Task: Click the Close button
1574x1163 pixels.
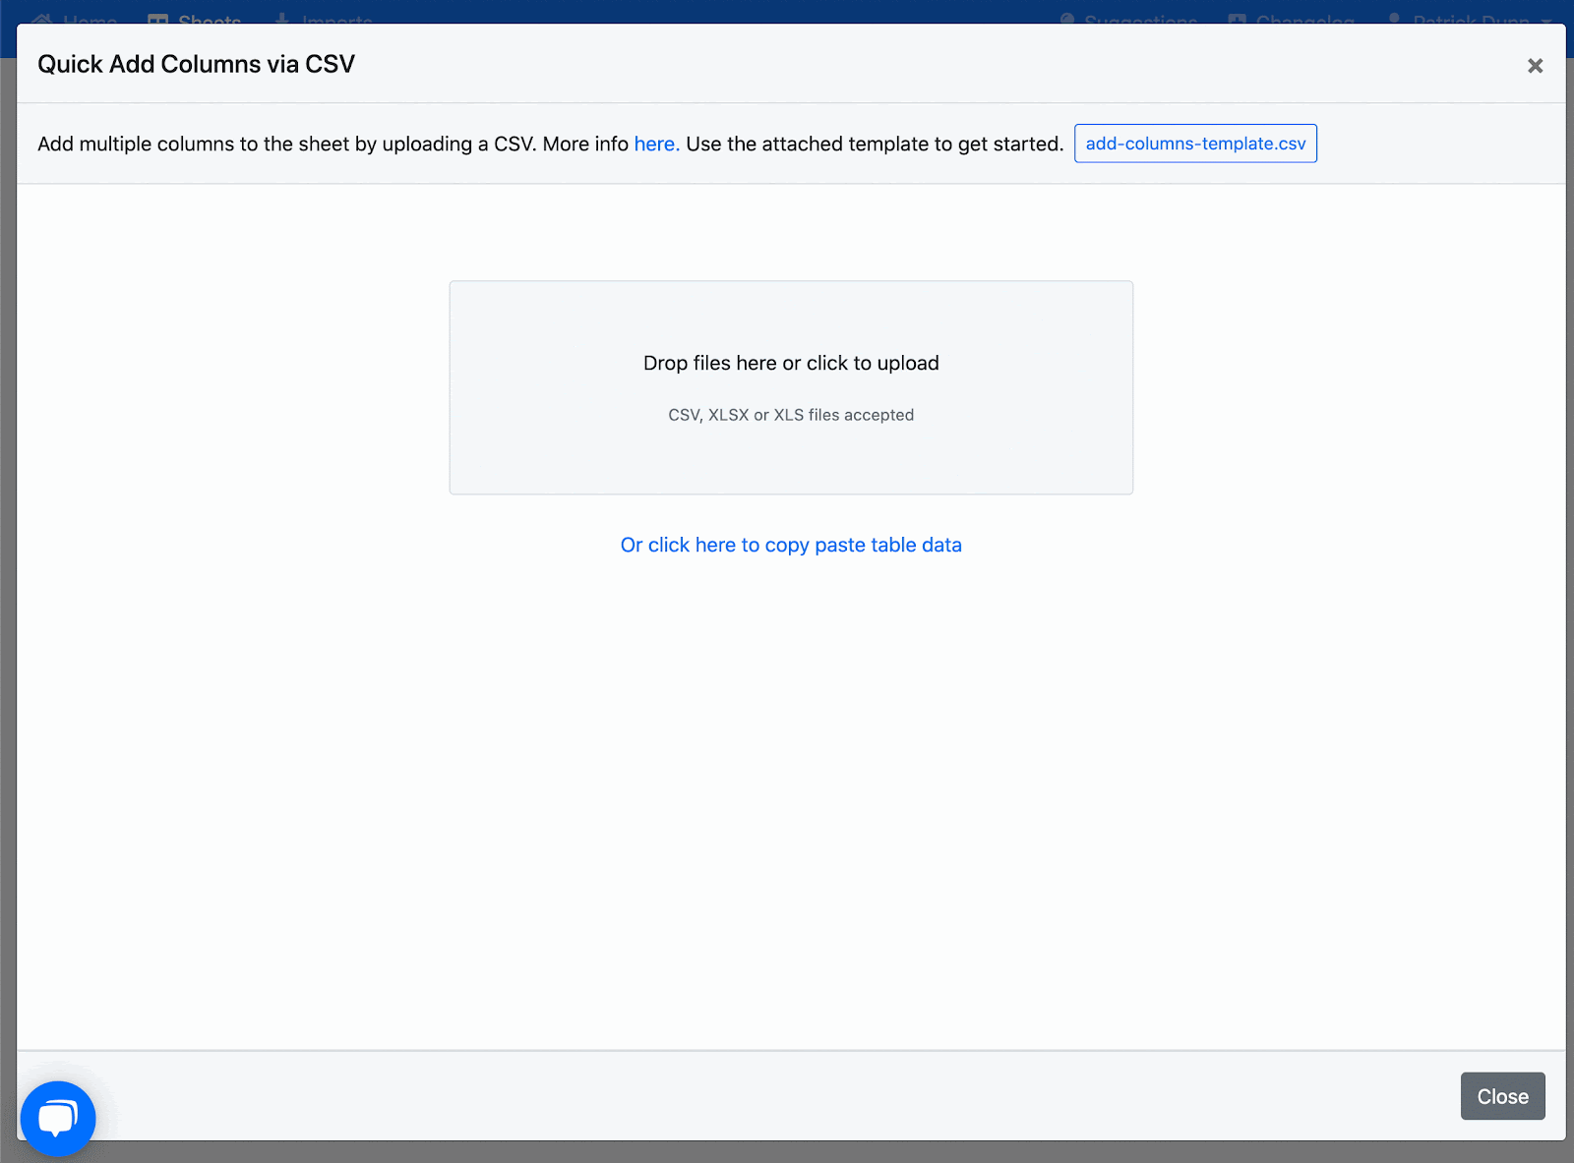Action: pyautogui.click(x=1502, y=1096)
